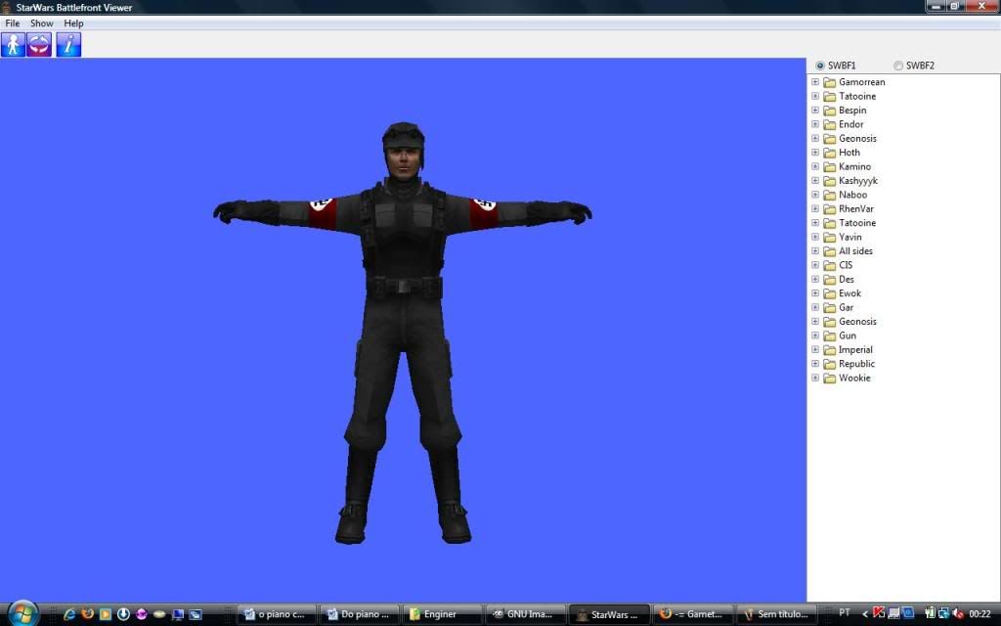Click the volume icon in system tray
Viewport: 1001px width, 626px height.
(x=958, y=614)
